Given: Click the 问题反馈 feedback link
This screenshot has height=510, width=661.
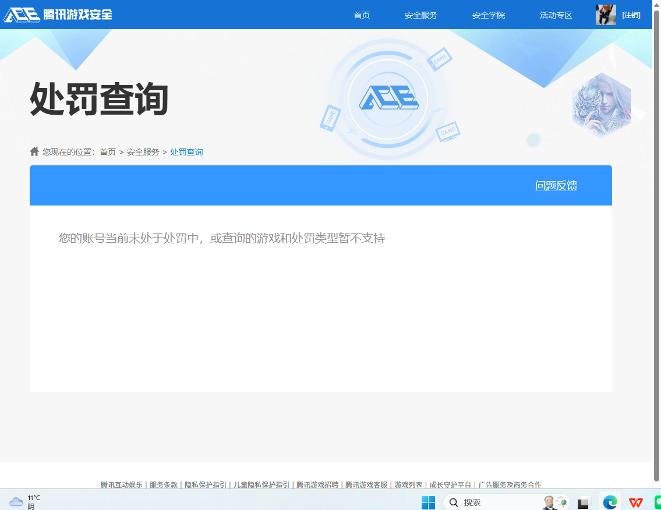Looking at the screenshot, I should coord(556,185).
